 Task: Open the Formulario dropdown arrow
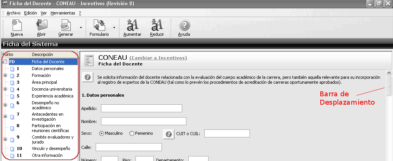114,27
